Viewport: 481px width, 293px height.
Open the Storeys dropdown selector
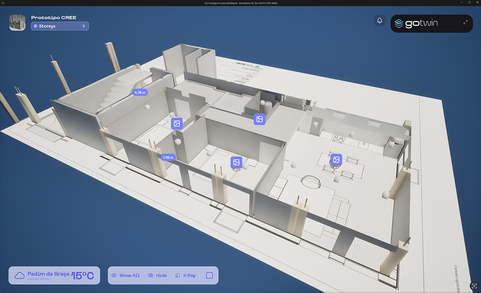click(60, 26)
